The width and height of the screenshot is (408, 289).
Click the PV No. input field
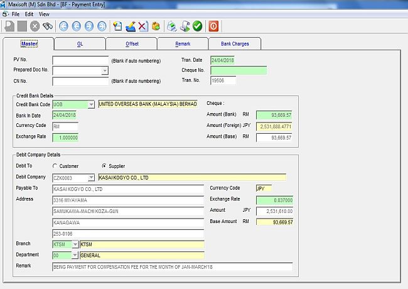pos(80,60)
